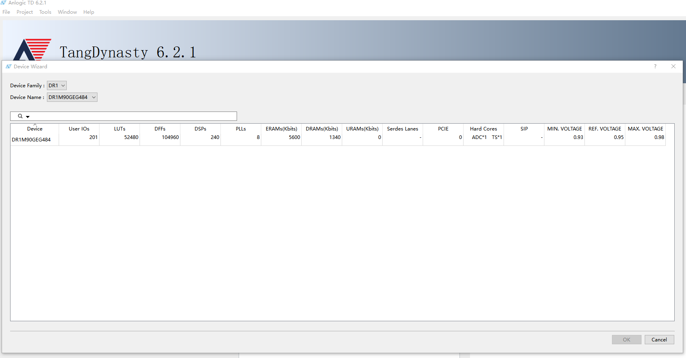
Task: Sort by the User IOs column header
Action: [79, 129]
